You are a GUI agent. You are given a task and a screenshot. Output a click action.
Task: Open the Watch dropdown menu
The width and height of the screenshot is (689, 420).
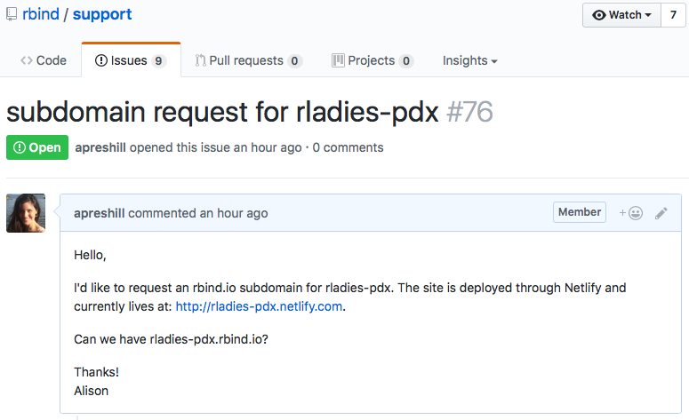[621, 15]
